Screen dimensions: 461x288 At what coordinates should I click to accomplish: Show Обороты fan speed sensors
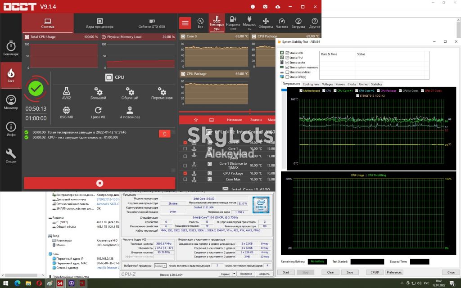[266, 23]
